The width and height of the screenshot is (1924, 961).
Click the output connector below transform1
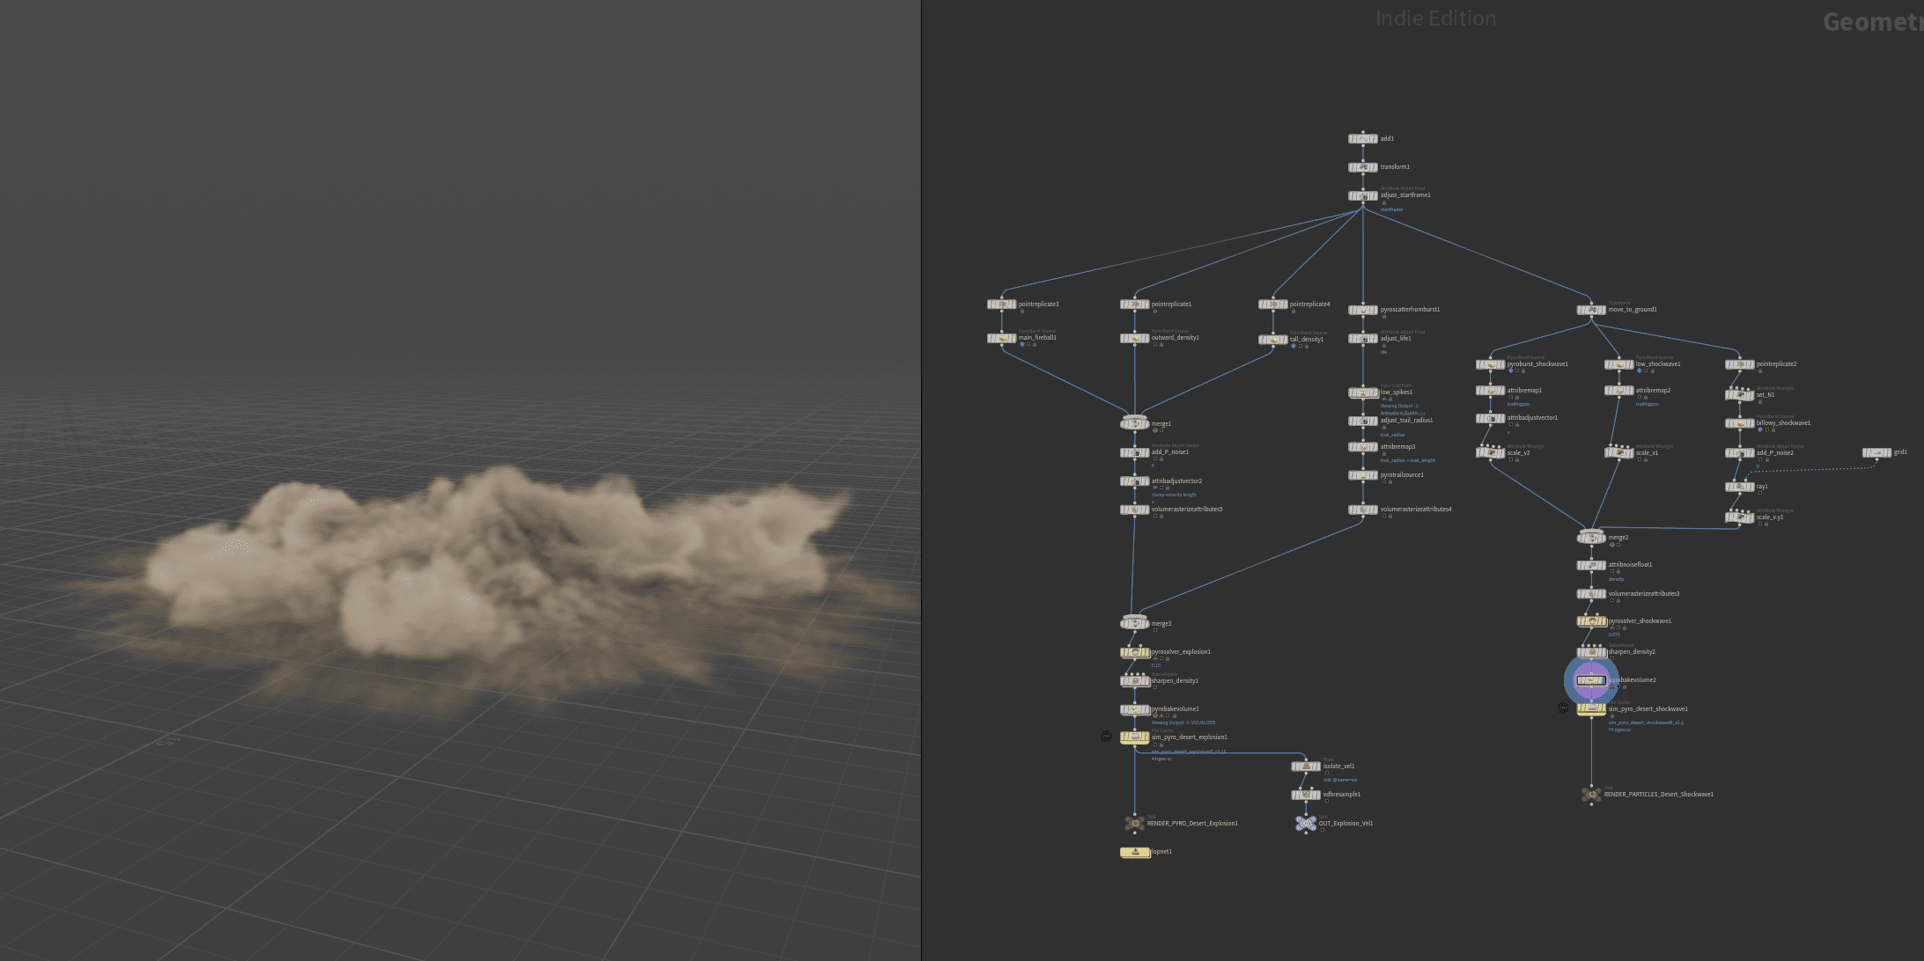pyautogui.click(x=1363, y=174)
